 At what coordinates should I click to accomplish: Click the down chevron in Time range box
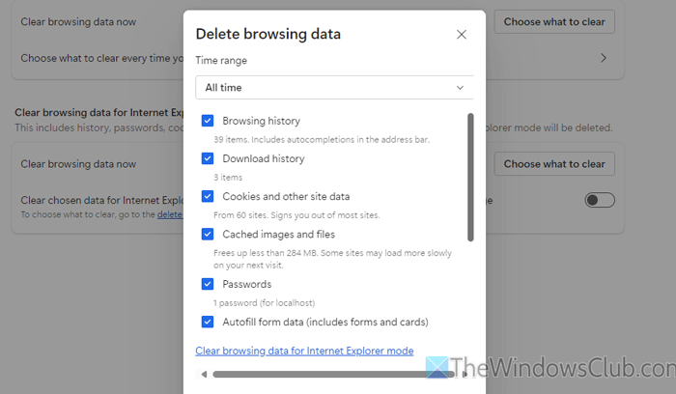(x=460, y=88)
